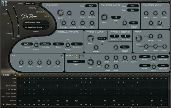Click the FX LP Filter knob
Screen dimensions: 171x108
click(107, 66)
